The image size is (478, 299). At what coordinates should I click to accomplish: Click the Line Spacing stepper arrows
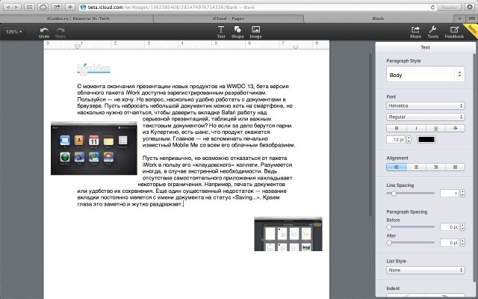click(x=462, y=193)
